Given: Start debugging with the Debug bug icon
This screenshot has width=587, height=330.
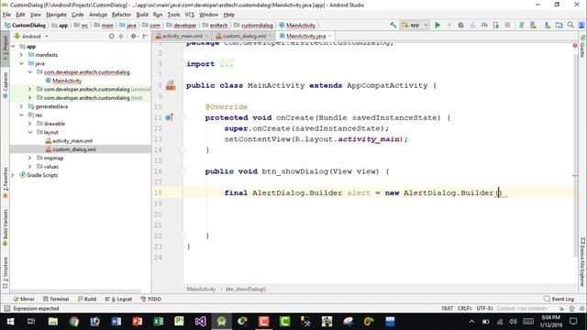Looking at the screenshot, I should point(460,25).
